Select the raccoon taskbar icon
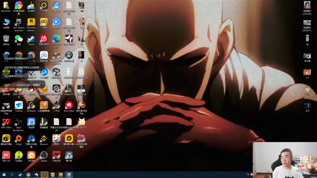Viewport: 317px width, 178px height. click(53, 174)
